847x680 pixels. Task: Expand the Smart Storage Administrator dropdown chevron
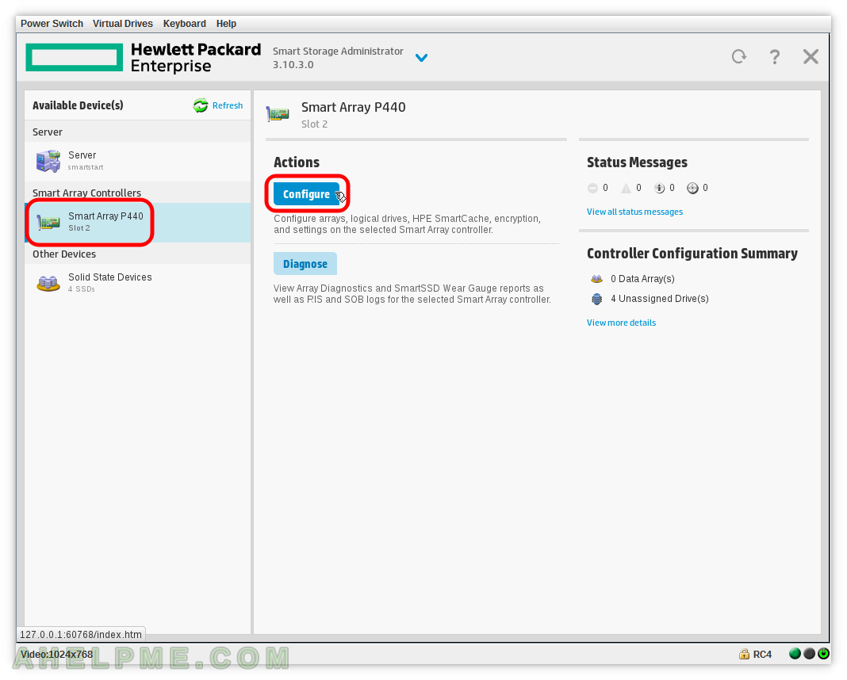[421, 57]
